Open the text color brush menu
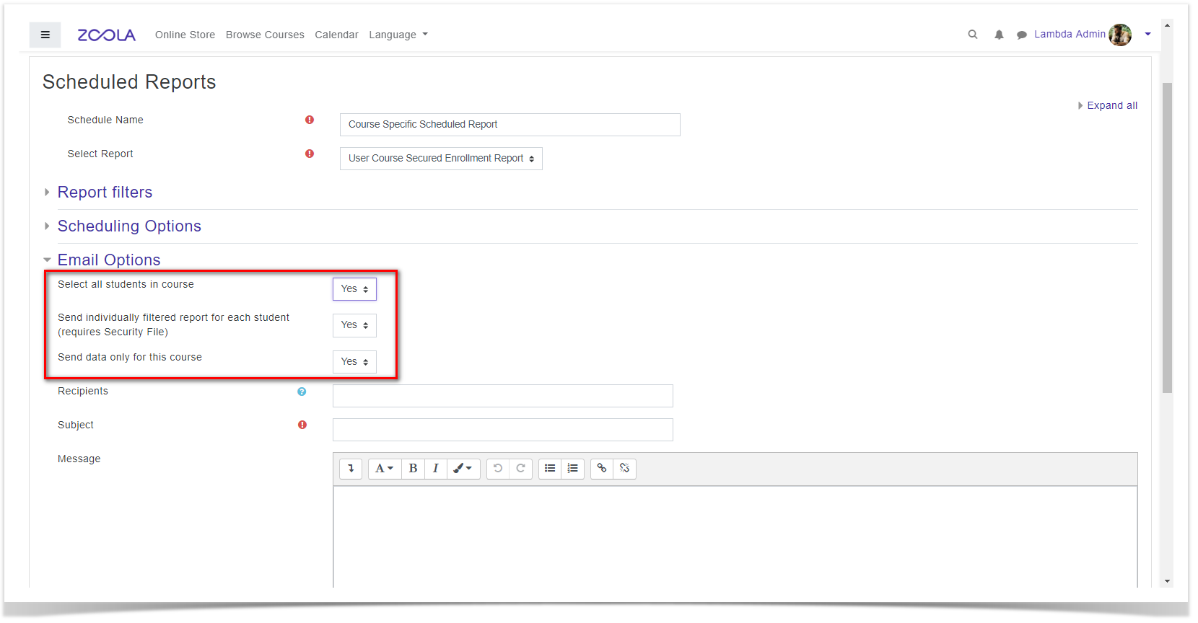 [x=463, y=469]
